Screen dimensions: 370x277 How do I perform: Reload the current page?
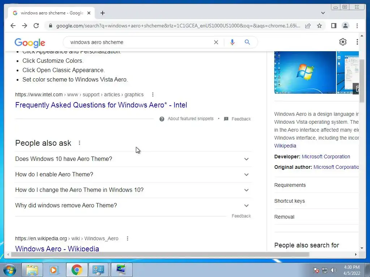36,26
